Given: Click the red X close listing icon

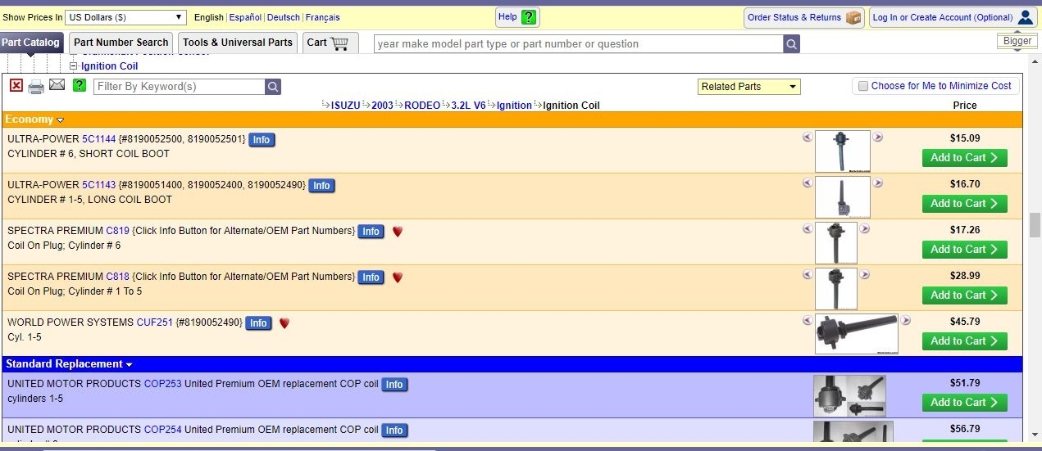Looking at the screenshot, I should coord(16,85).
